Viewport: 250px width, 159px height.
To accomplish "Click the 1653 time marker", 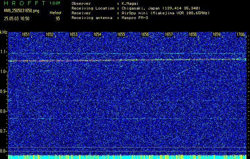I will (74, 35).
